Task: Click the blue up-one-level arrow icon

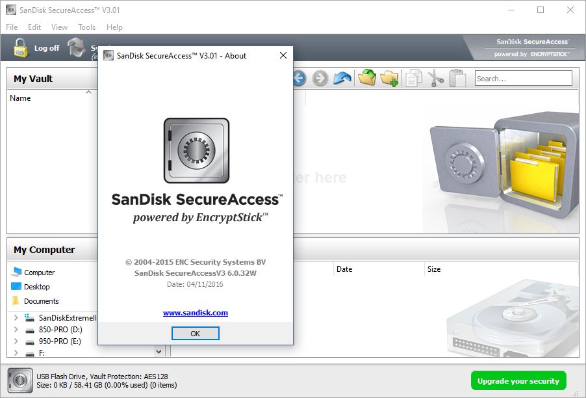Action: (342, 78)
